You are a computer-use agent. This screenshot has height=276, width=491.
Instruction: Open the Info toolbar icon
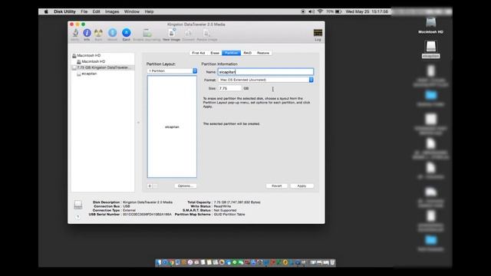[87, 33]
